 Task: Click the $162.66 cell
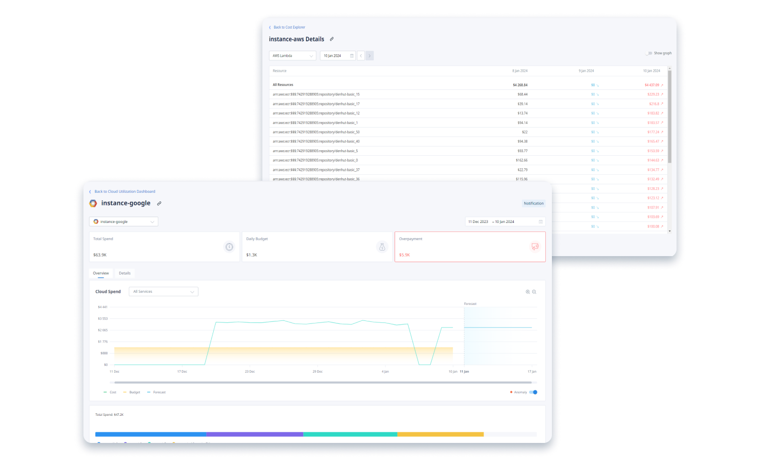(x=522, y=160)
